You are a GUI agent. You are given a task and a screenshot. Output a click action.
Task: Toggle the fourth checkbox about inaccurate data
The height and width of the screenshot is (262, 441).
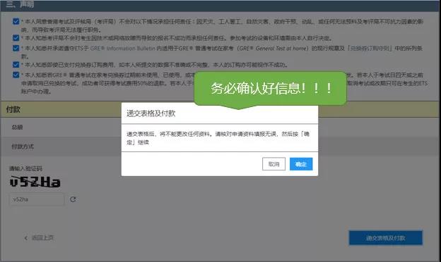click(x=16, y=65)
